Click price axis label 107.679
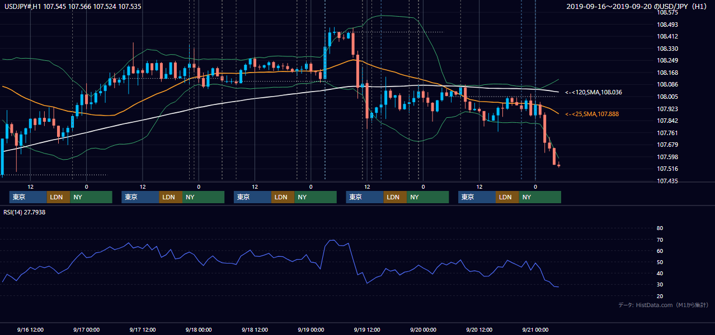 667,145
